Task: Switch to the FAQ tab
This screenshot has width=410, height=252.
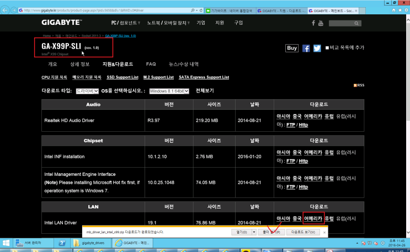Action: pyautogui.click(x=151, y=64)
